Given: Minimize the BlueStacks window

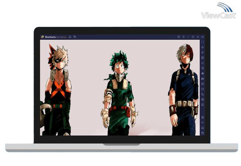Looking at the screenshot, I should pos(188,37).
